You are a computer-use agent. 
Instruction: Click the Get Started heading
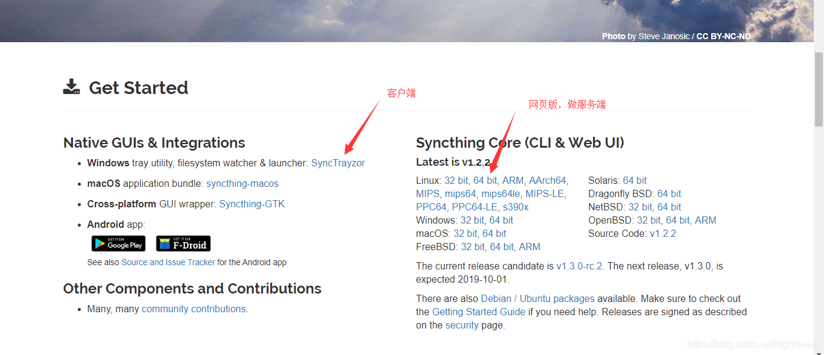(x=138, y=87)
